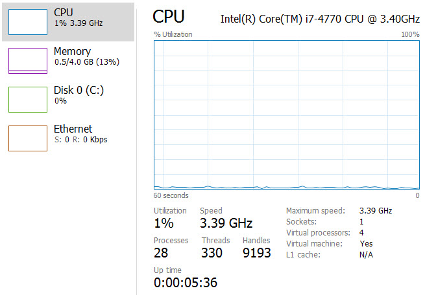Click the 3.39 GHz Speed value
Viewport: 425px width, 295px height.
[x=226, y=224]
